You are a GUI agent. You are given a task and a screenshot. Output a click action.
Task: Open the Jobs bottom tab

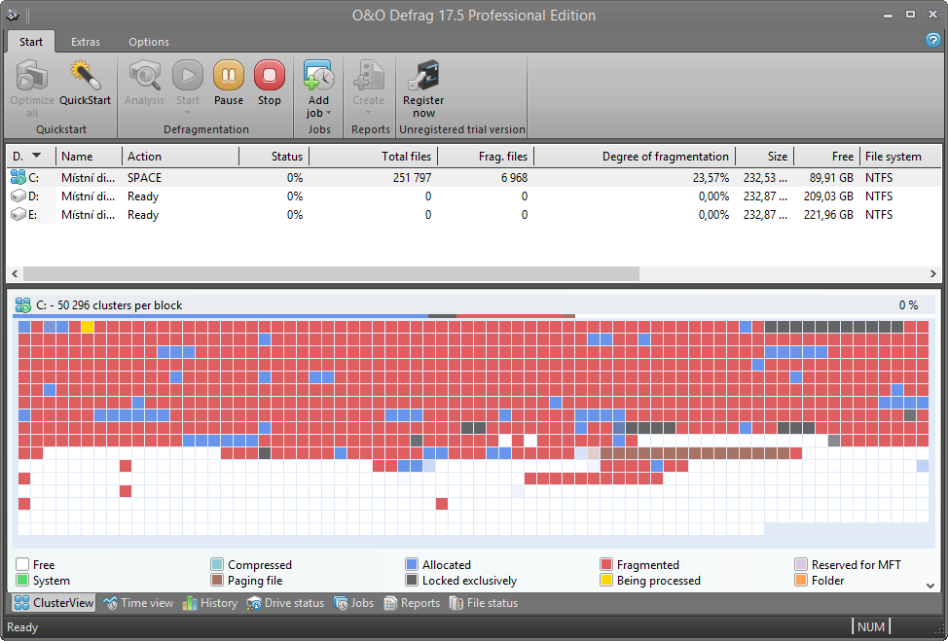[x=353, y=602]
